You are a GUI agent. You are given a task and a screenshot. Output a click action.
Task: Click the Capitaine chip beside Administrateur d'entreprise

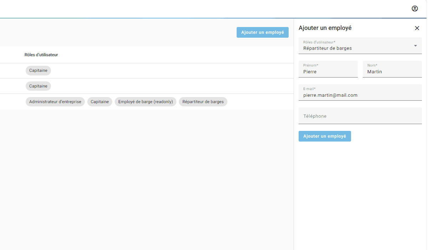click(x=100, y=102)
